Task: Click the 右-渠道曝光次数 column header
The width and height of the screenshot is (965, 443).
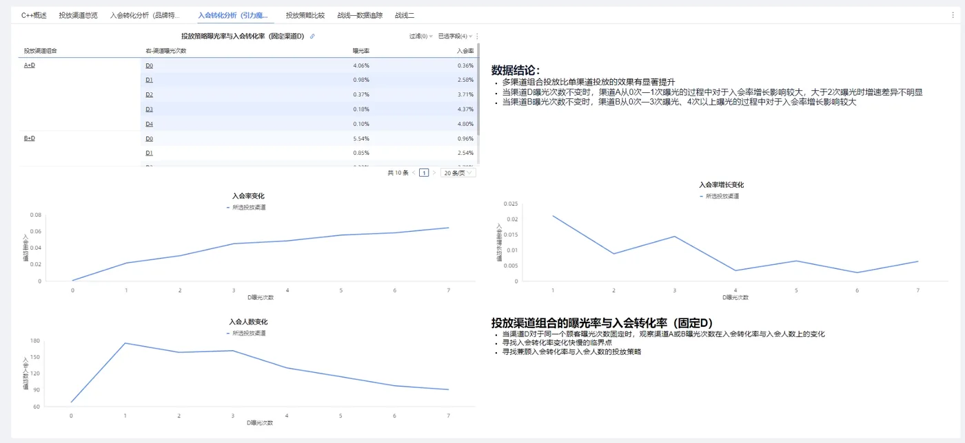Action: tap(166, 51)
